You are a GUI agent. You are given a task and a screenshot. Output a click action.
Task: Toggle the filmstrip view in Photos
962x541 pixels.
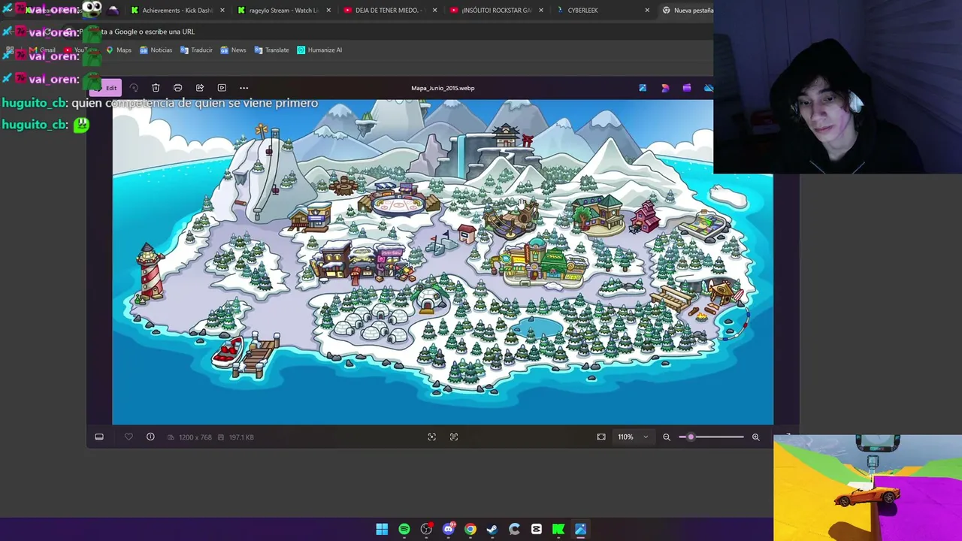(99, 437)
